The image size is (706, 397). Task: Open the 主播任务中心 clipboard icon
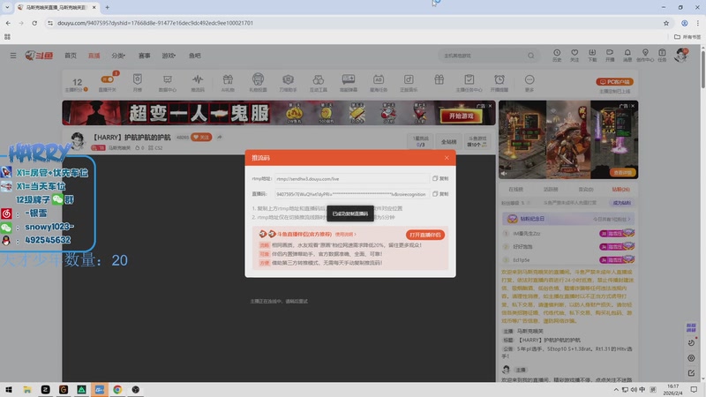(469, 79)
